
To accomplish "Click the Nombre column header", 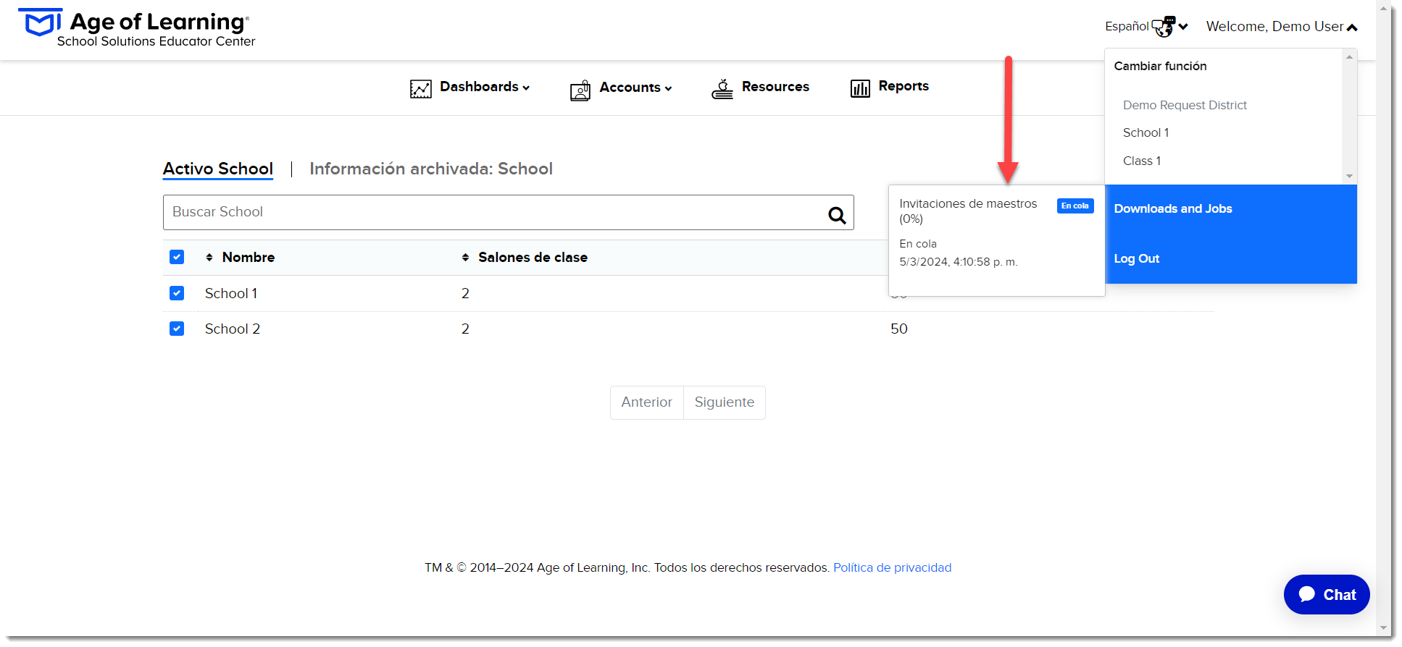I will click(x=249, y=257).
